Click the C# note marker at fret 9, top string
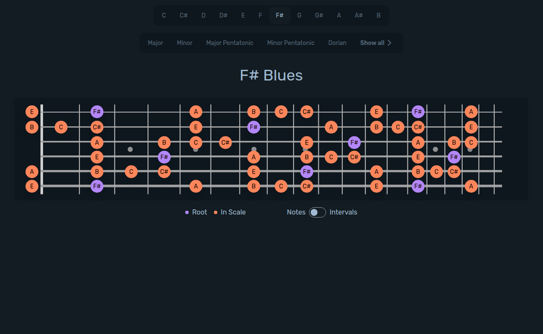Screen dimensions: 543x334 click(x=307, y=112)
